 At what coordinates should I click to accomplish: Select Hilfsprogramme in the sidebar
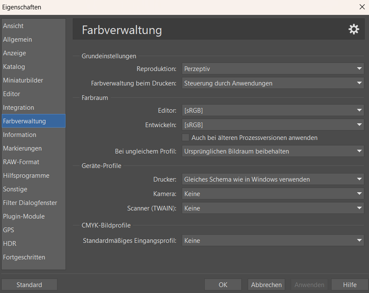(x=34, y=176)
